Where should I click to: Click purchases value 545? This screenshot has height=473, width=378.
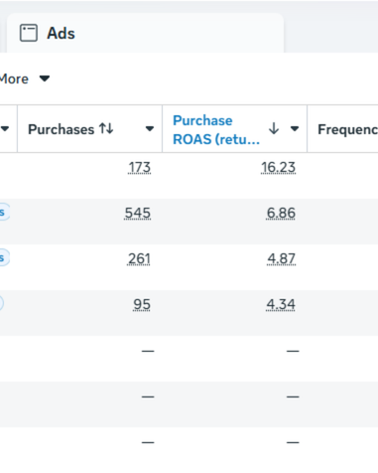(x=138, y=214)
